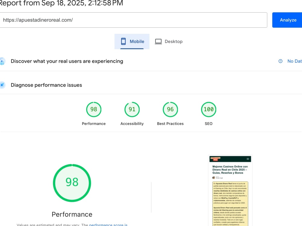This screenshot has height=226, width=302.
Task: Switch to the Mobile tab
Action: [x=132, y=41]
